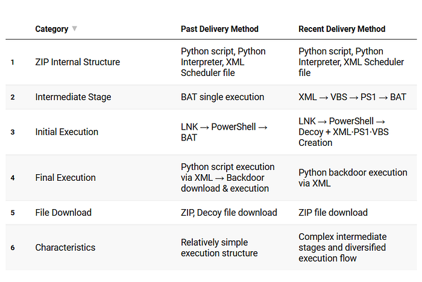Viewport: 422px width, 282px height.
Task: Click the Recent Delivery Method column header
Action: (342, 29)
